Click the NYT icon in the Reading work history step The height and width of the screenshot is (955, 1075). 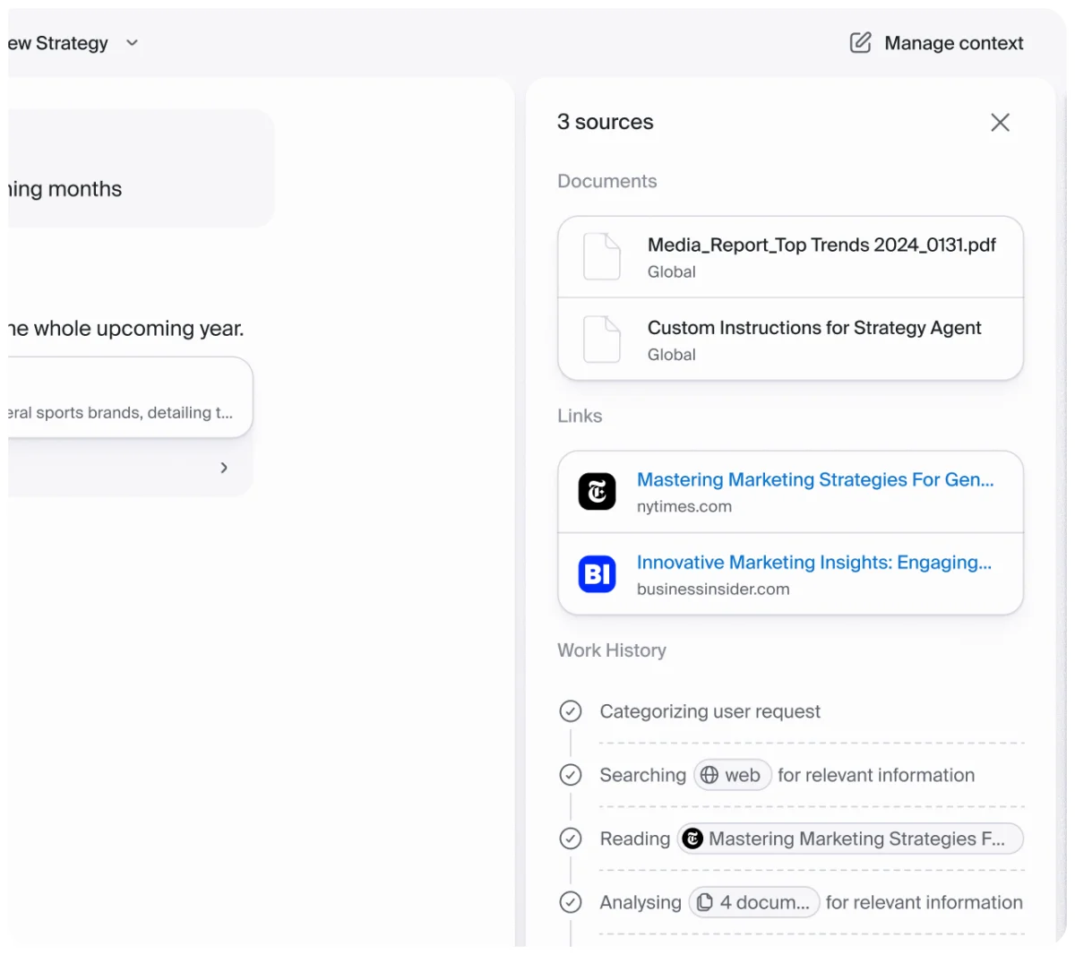[x=692, y=839]
